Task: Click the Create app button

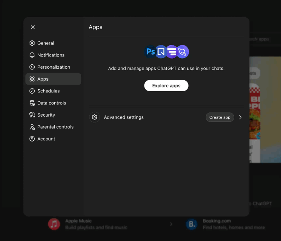Action: click(x=220, y=117)
